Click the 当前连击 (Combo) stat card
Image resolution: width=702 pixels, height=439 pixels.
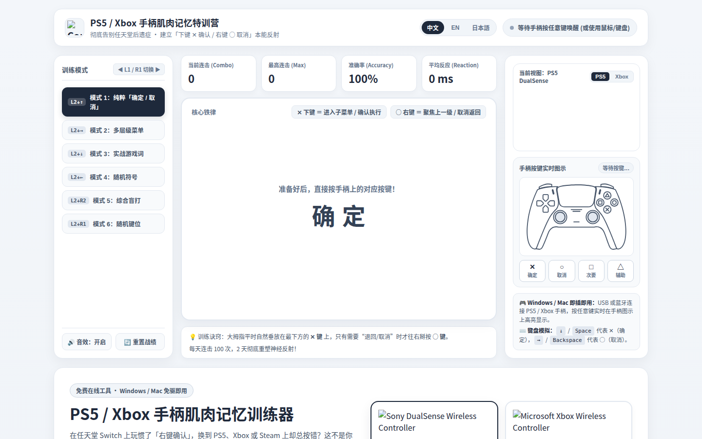(x=218, y=73)
